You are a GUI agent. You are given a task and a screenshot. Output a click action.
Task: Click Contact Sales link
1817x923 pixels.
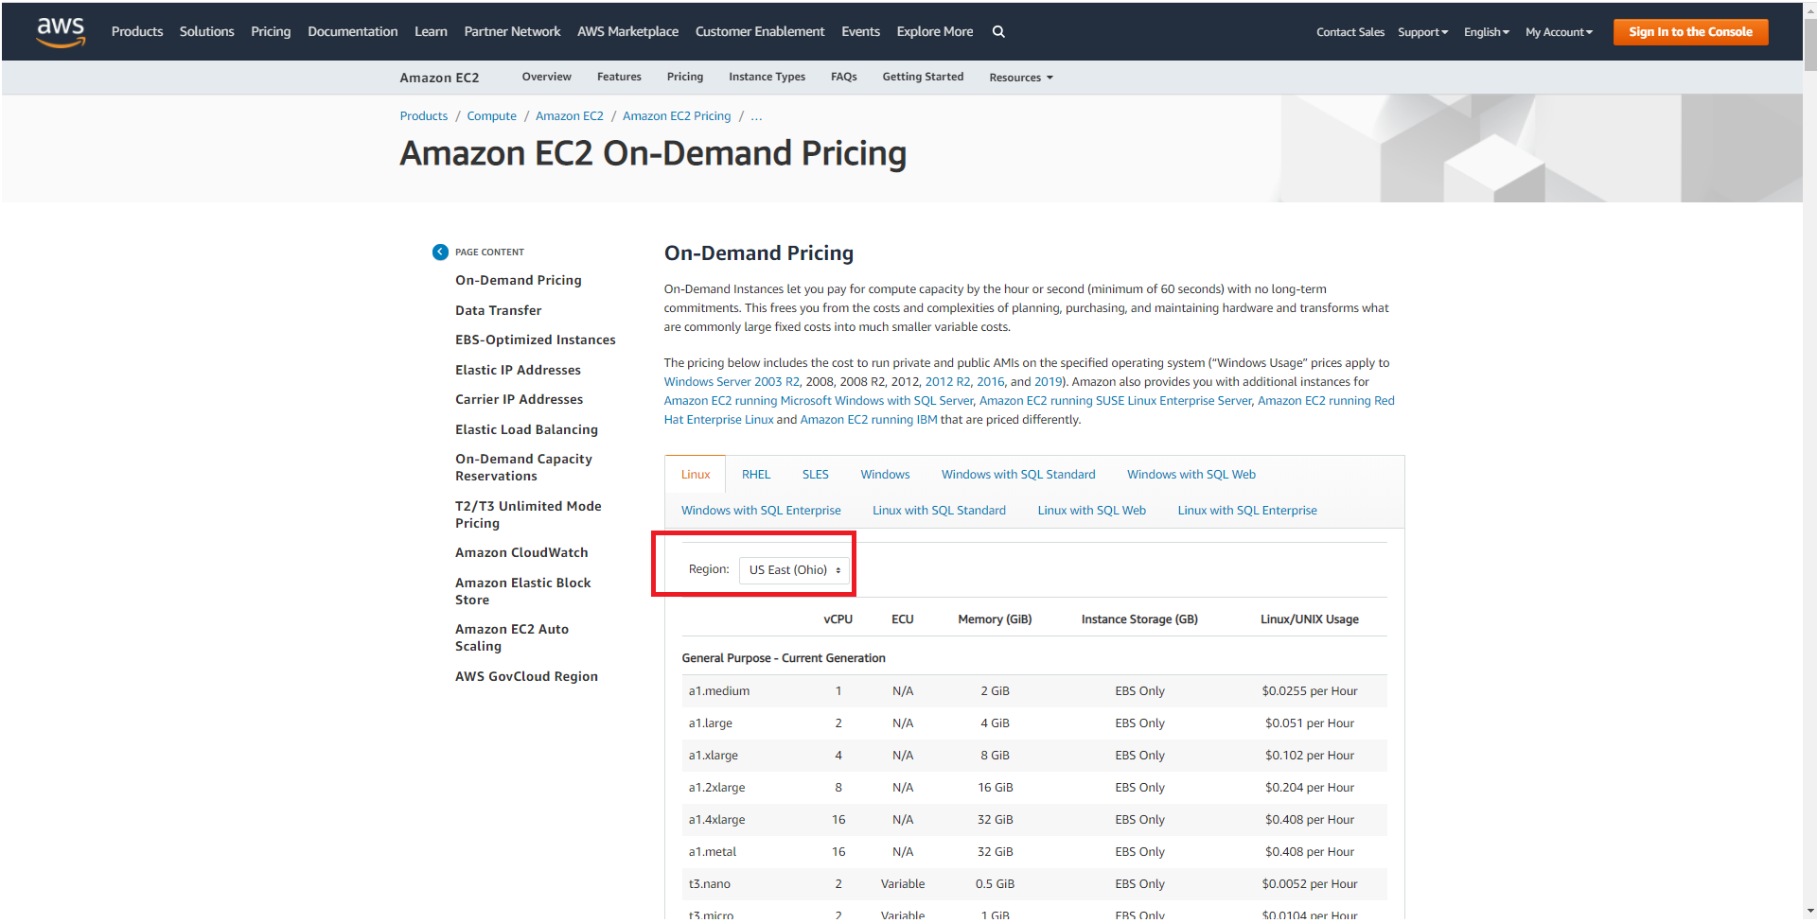click(x=1350, y=32)
